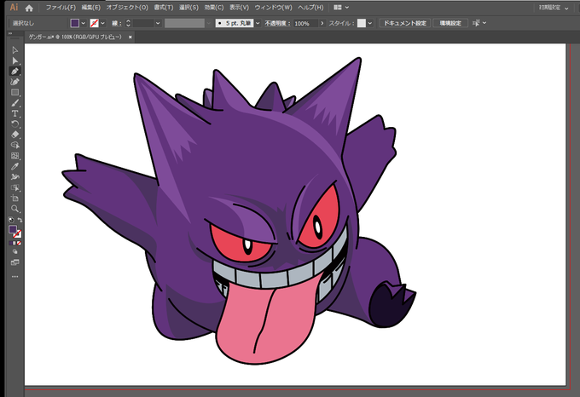Open the 初期設定 workspace switcher
The height and width of the screenshot is (397, 580).
pos(554,8)
